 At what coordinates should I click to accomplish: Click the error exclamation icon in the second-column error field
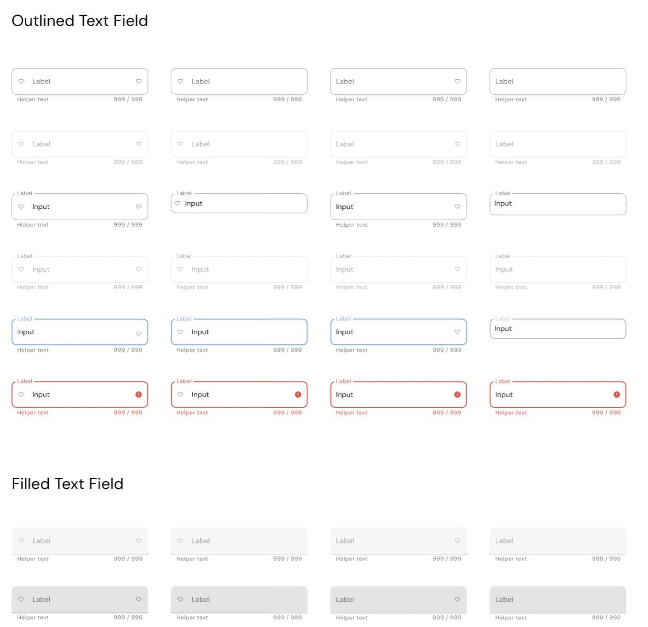pyautogui.click(x=297, y=394)
